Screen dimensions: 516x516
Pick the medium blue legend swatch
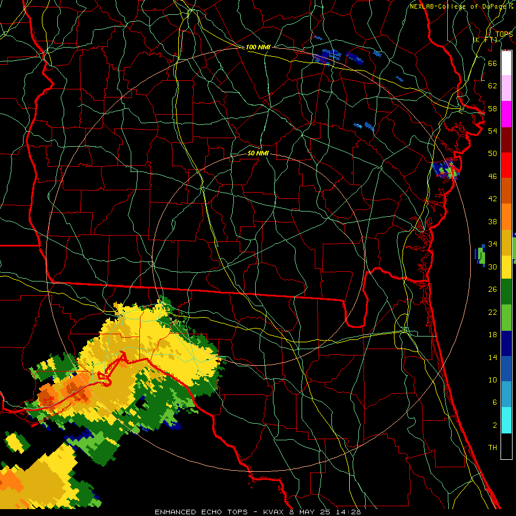tap(506, 369)
